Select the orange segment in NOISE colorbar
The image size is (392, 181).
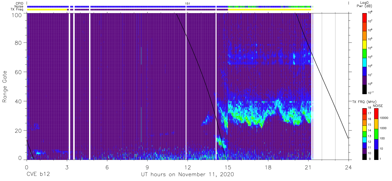(x=376, y=124)
